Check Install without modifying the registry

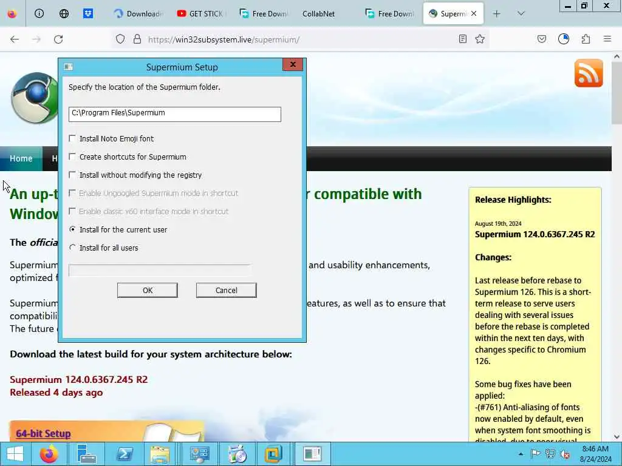pos(72,175)
